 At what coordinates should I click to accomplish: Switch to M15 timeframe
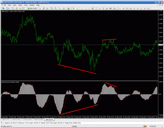click(x=127, y=8)
